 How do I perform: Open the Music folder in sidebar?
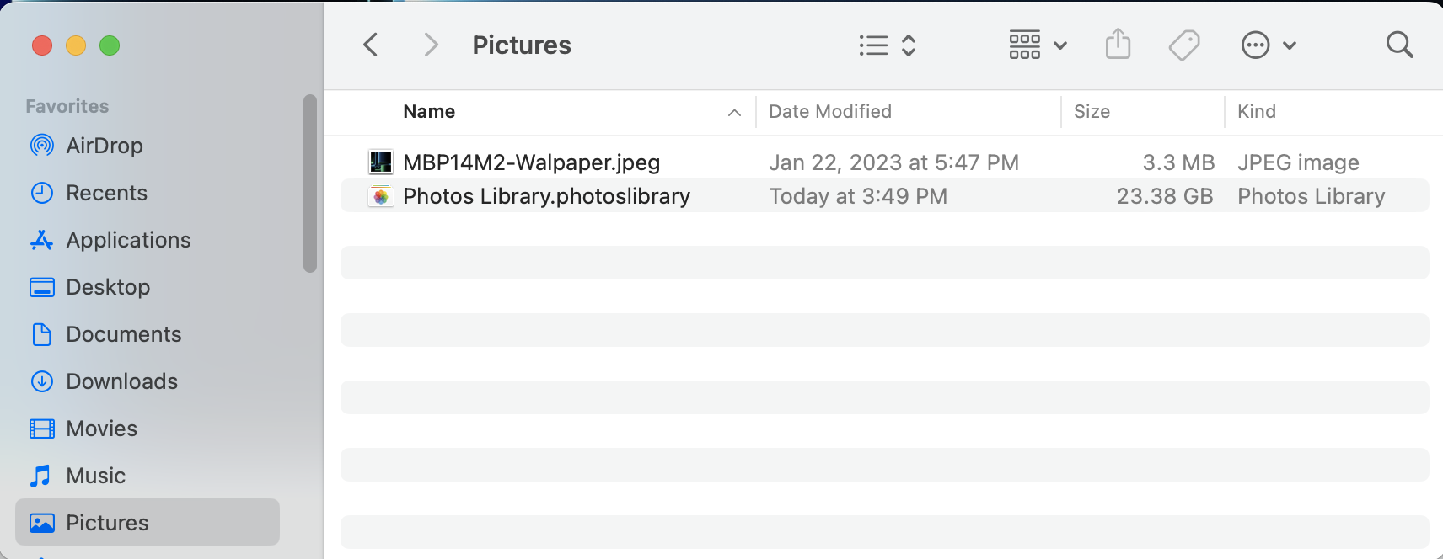click(95, 476)
